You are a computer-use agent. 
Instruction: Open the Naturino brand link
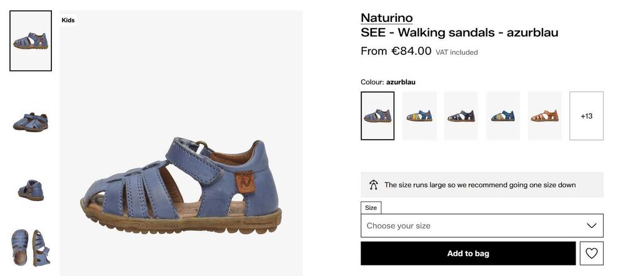pos(386,18)
